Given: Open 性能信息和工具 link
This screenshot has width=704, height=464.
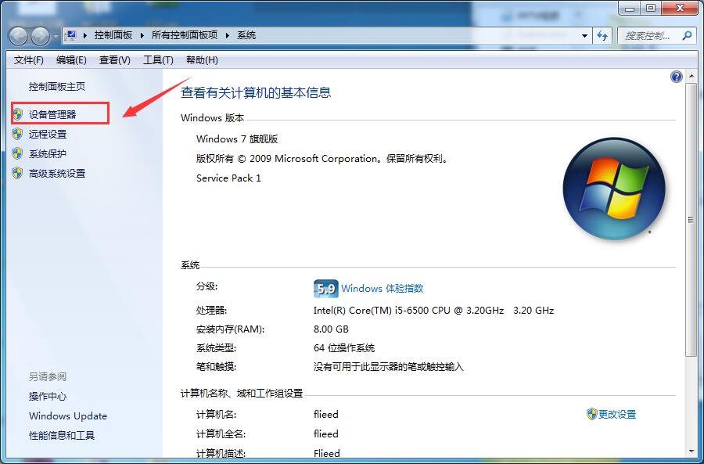Looking at the screenshot, I should point(62,435).
